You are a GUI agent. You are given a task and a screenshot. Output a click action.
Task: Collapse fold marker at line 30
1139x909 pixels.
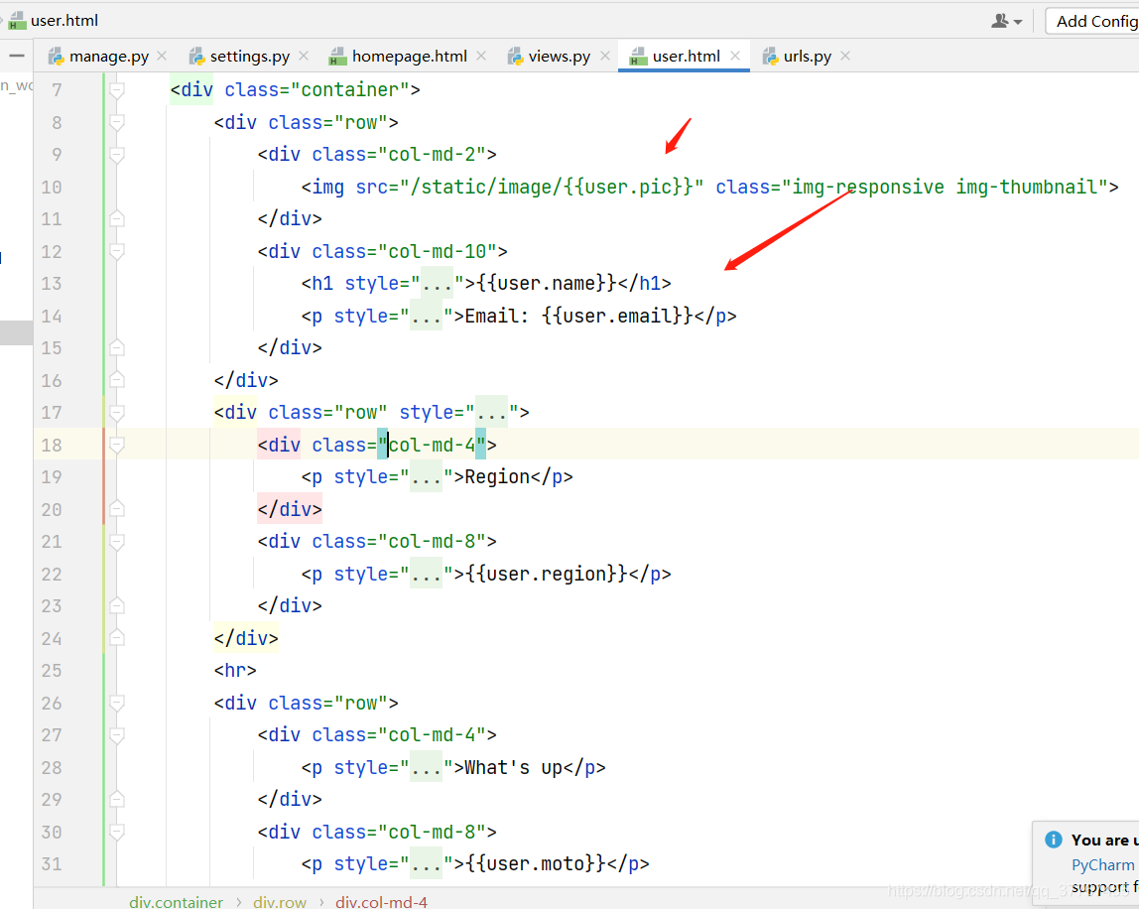[x=116, y=832]
